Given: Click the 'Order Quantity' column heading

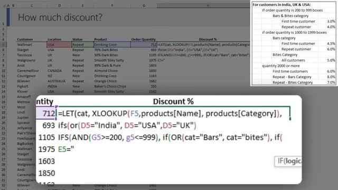Looking at the screenshot, I should [143, 40].
